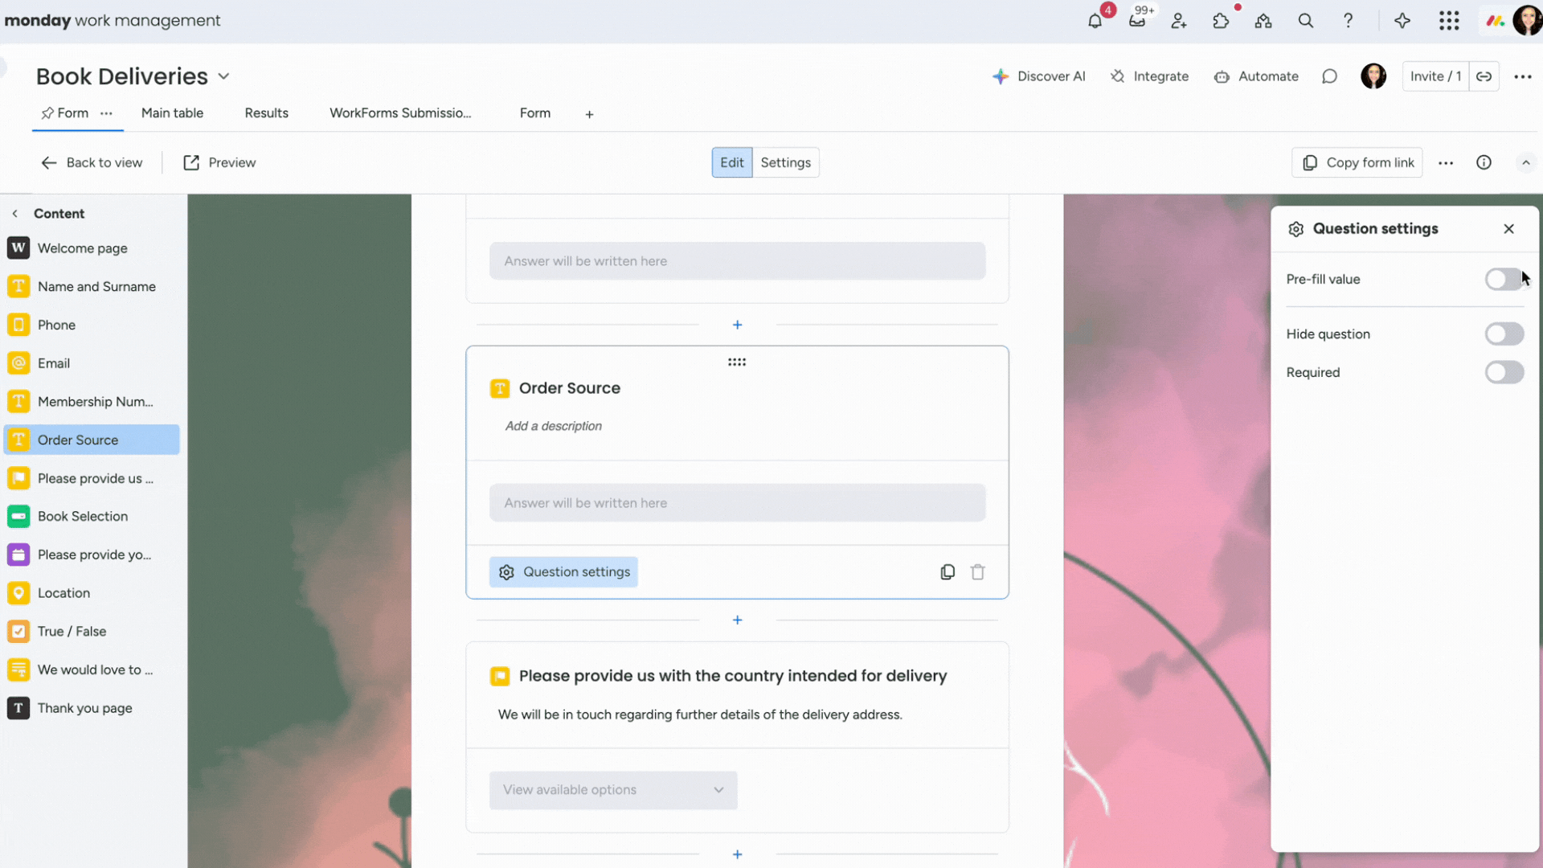Click the board owner avatar
The width and height of the screenshot is (1543, 868).
[x=1373, y=76]
